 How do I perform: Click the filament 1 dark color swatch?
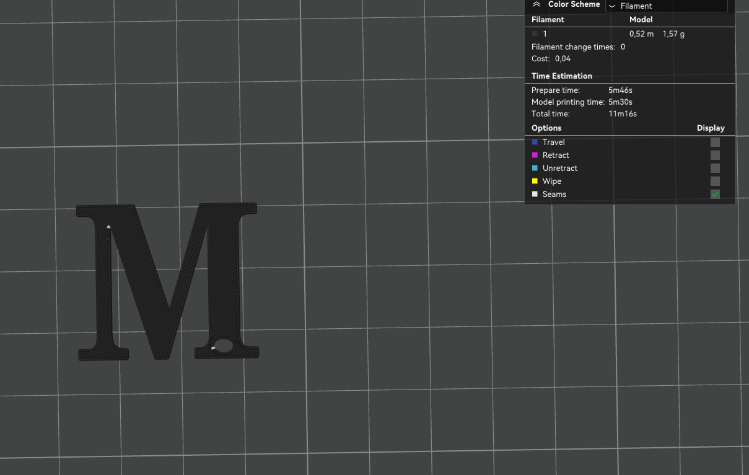tap(535, 34)
